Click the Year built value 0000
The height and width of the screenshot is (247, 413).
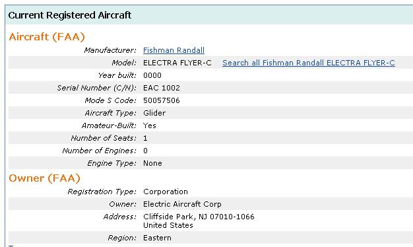[x=152, y=75]
